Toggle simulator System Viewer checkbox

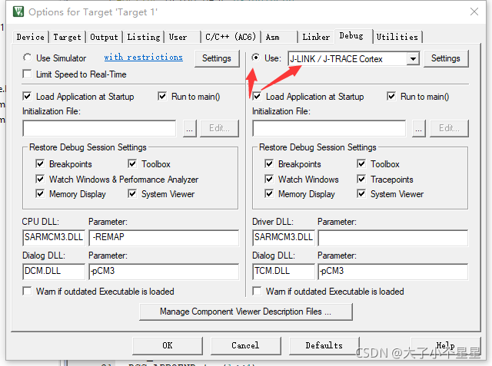(x=132, y=194)
